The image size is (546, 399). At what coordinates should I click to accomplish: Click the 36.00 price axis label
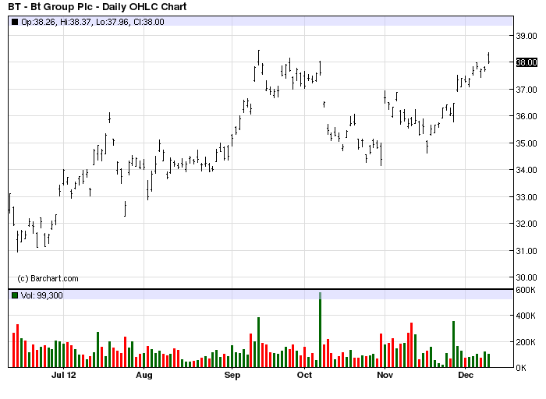coord(526,116)
